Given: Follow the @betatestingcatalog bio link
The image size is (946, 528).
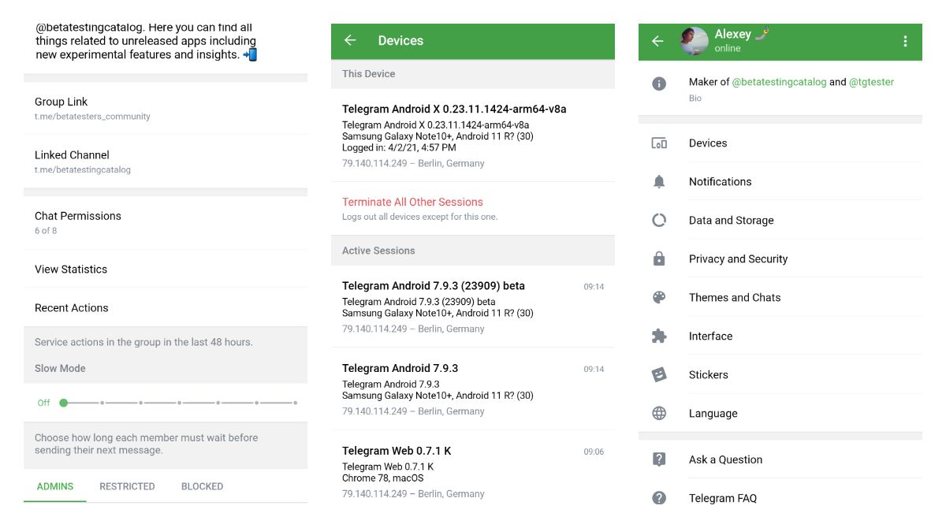Looking at the screenshot, I should pyautogui.click(x=779, y=82).
